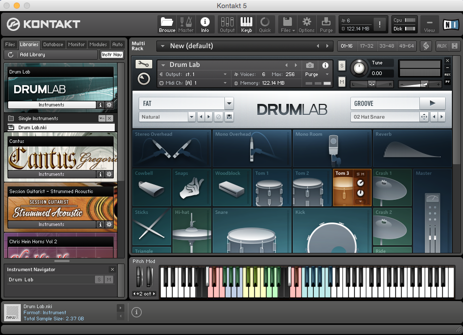Select the next groove arrow
Image resolution: width=463 pixels, height=335 pixels.
click(442, 117)
